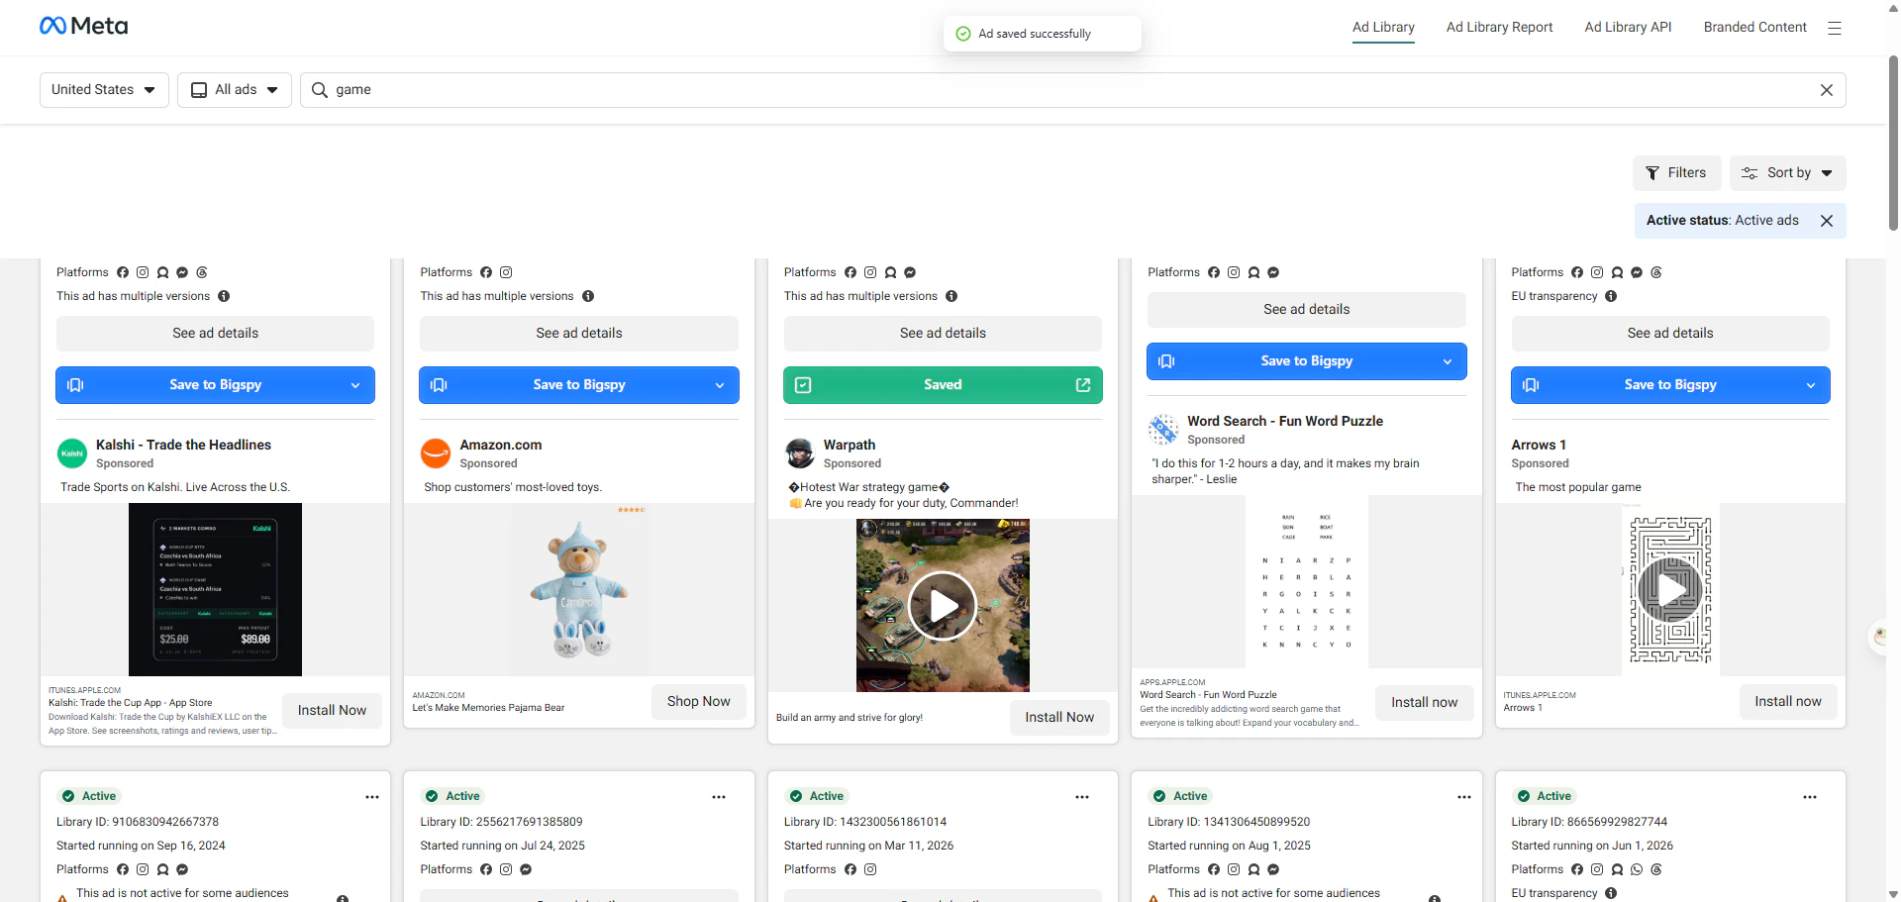Open the Word Search puzzle ad image
Viewport: 1901px width, 902px height.
1307,582
